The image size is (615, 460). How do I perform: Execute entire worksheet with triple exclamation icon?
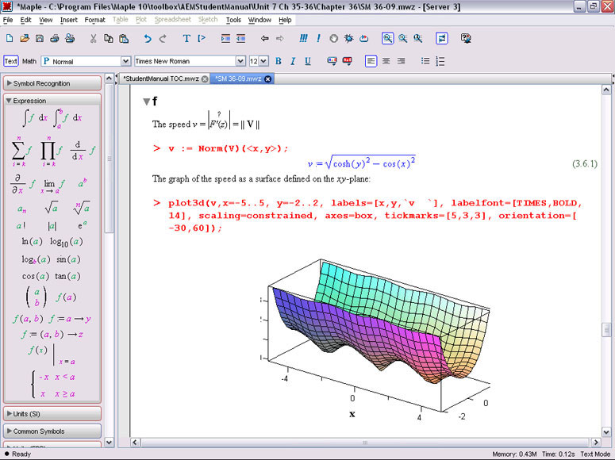(x=303, y=38)
